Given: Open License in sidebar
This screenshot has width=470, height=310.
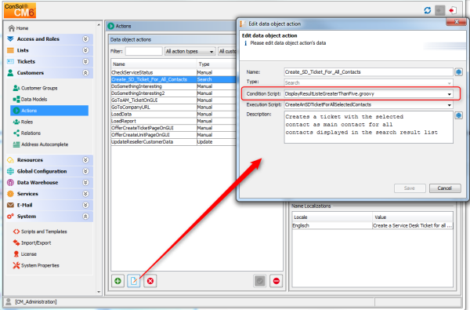Looking at the screenshot, I should point(25,254).
